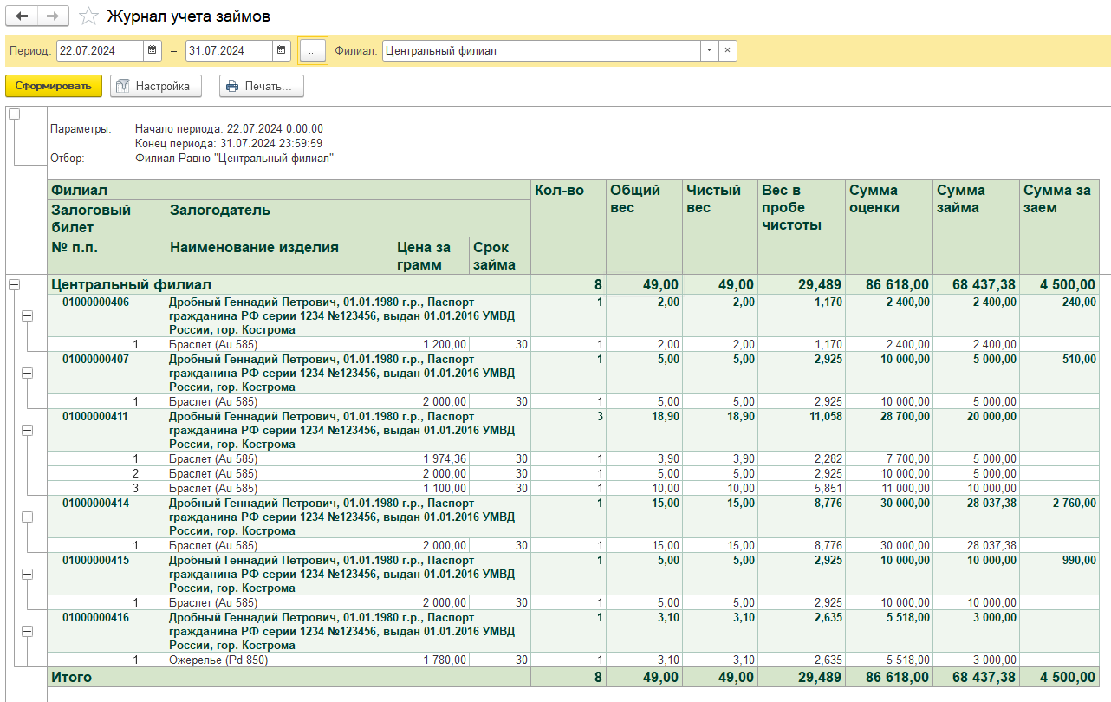Click the Печать... button

click(x=262, y=86)
